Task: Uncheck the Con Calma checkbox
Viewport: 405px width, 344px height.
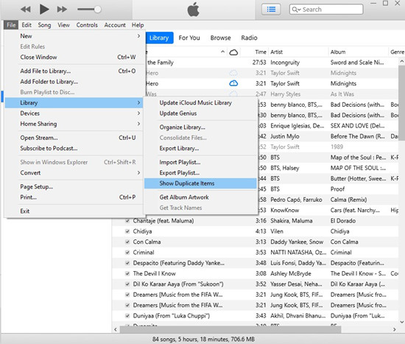Action: point(127,242)
